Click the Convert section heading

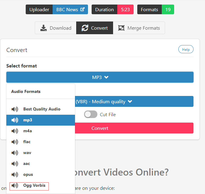pyautogui.click(x=17, y=50)
